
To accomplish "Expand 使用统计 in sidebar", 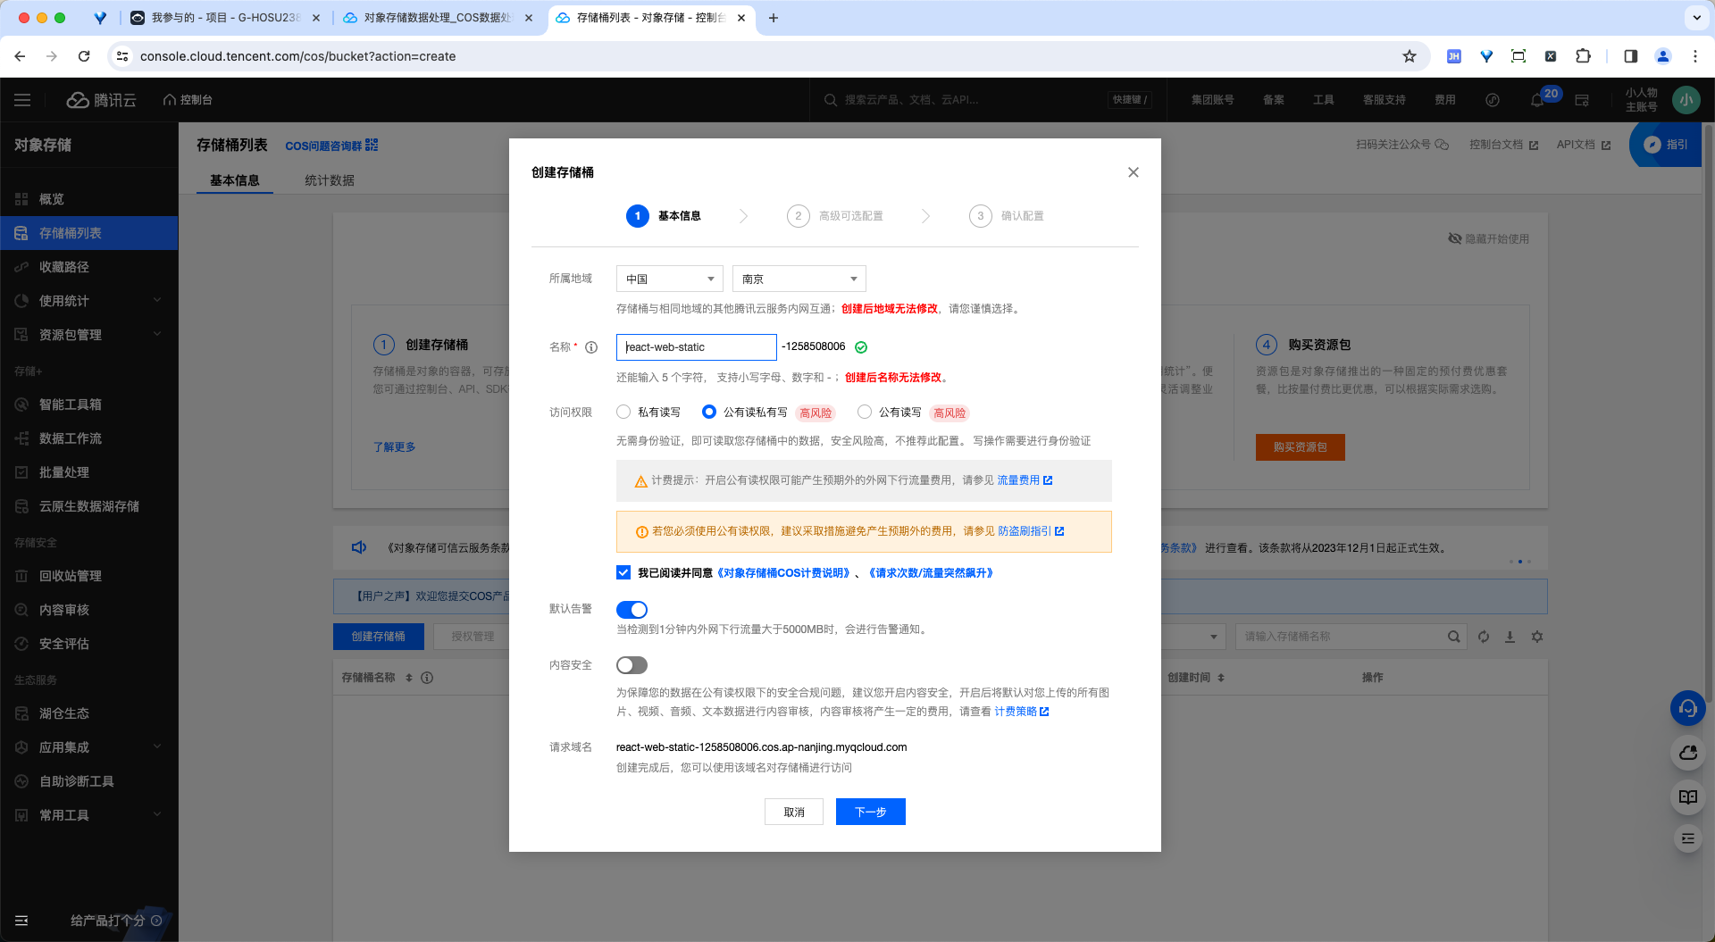I will pyautogui.click(x=89, y=301).
